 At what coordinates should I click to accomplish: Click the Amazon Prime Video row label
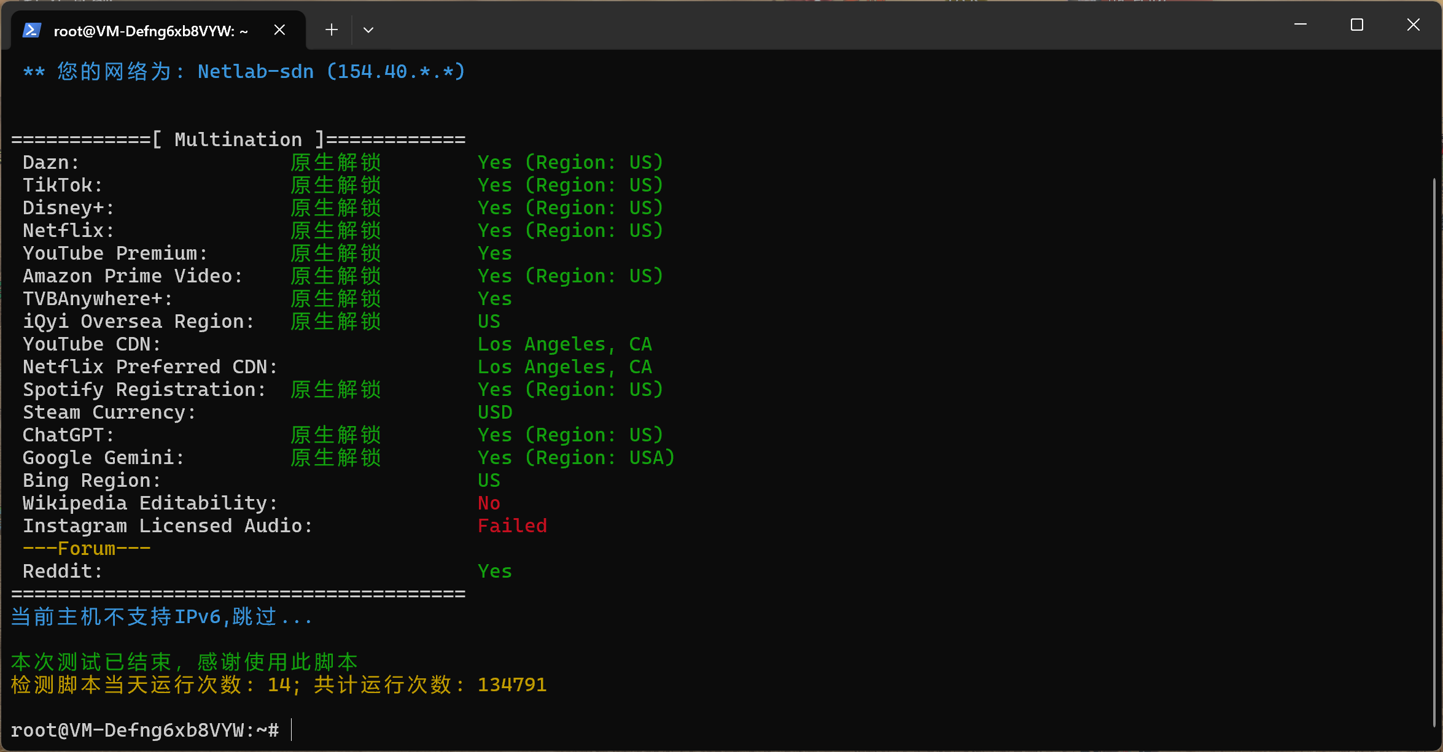coord(133,276)
